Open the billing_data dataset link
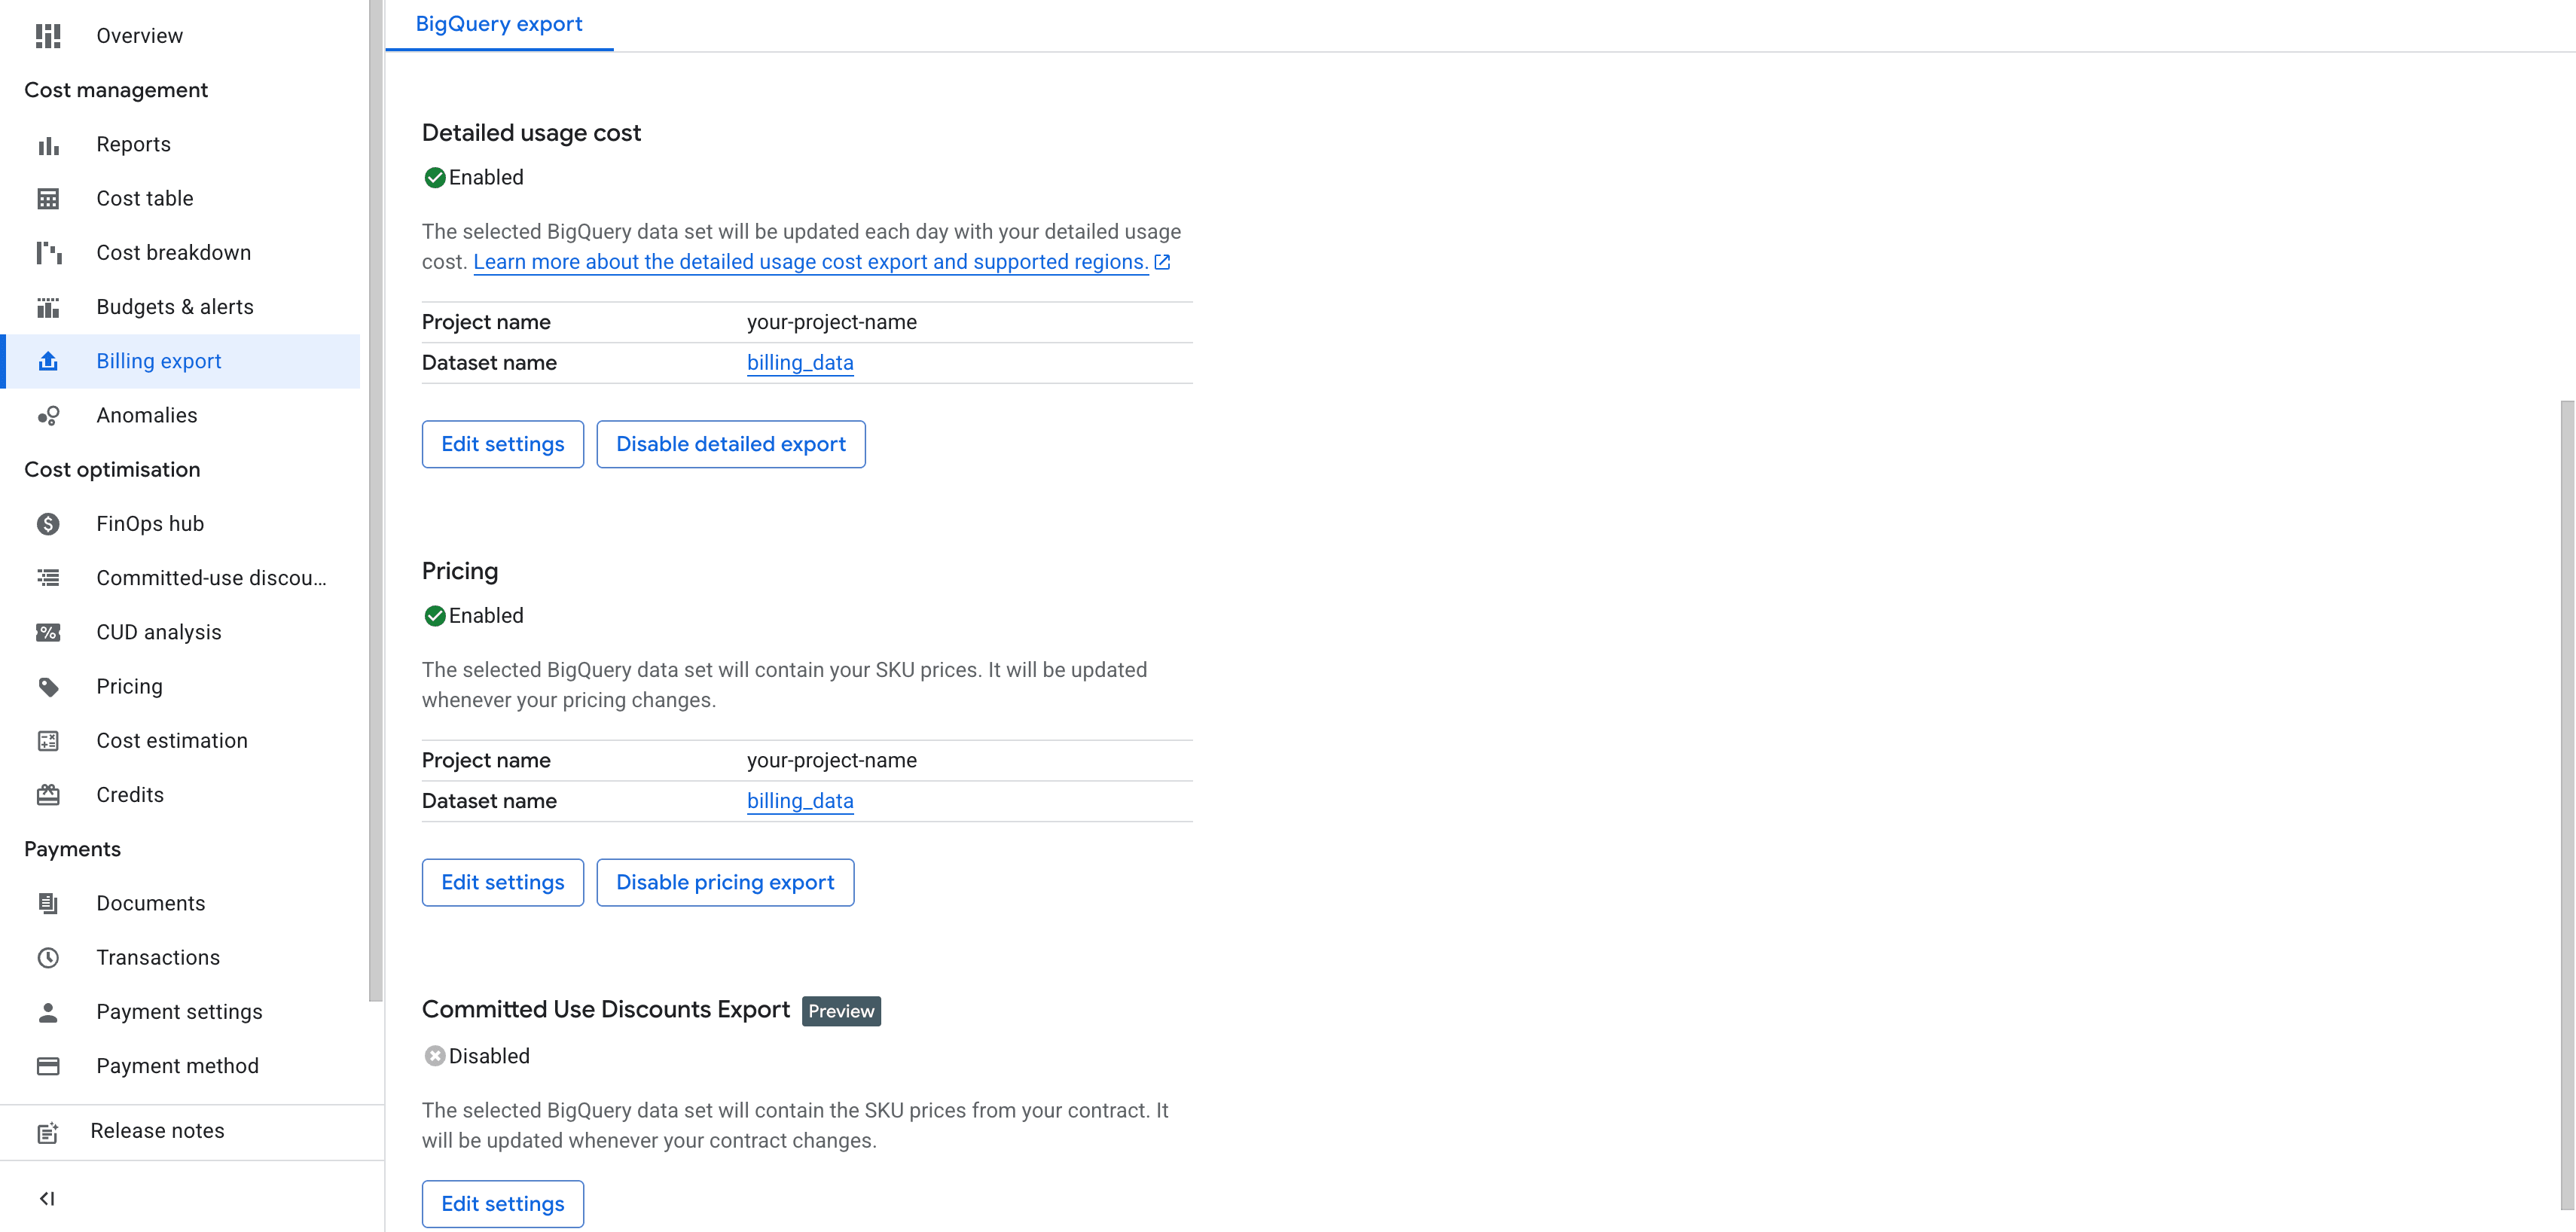The width and height of the screenshot is (2576, 1232). tap(800, 363)
